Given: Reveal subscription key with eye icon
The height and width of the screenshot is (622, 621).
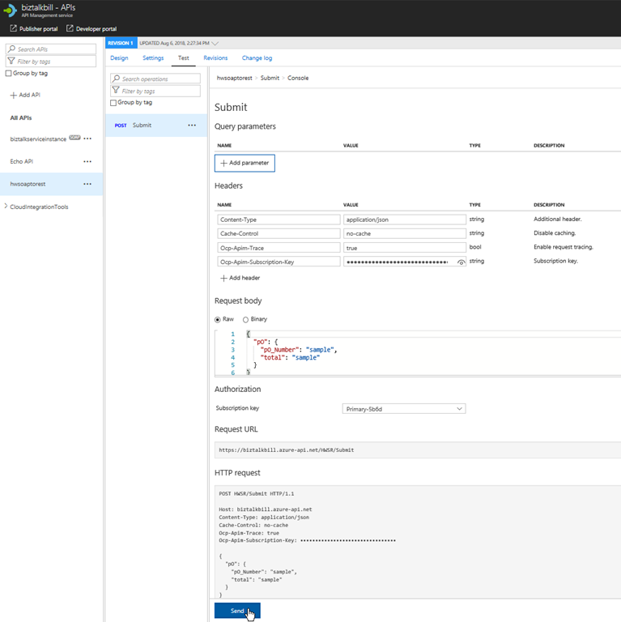Looking at the screenshot, I should point(461,262).
